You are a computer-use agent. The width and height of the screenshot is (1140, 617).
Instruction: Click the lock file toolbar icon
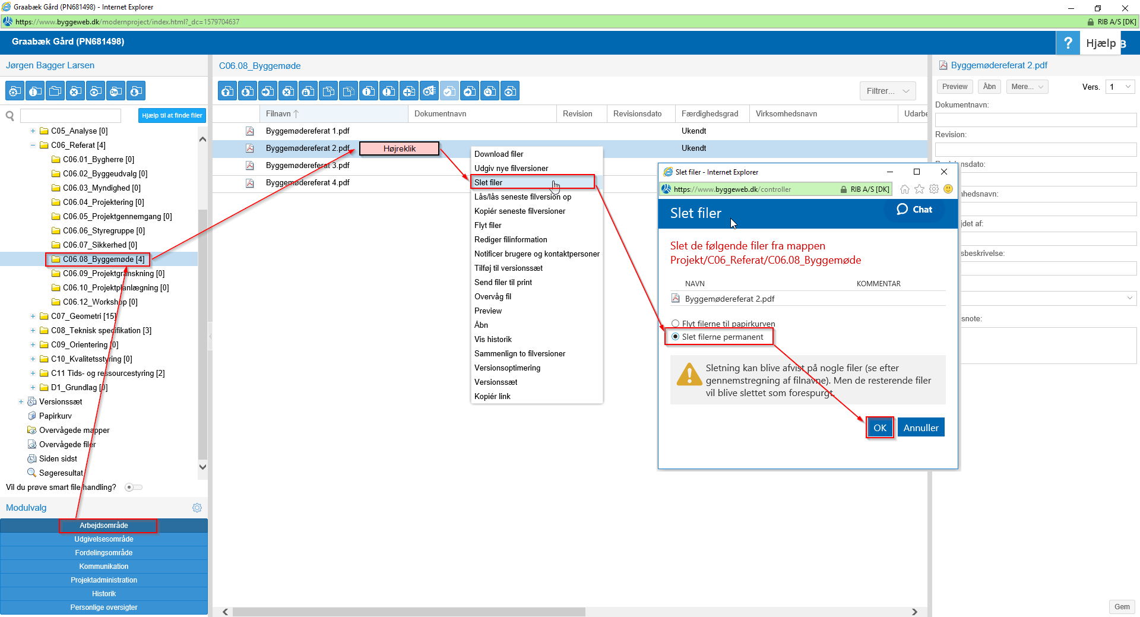(308, 91)
